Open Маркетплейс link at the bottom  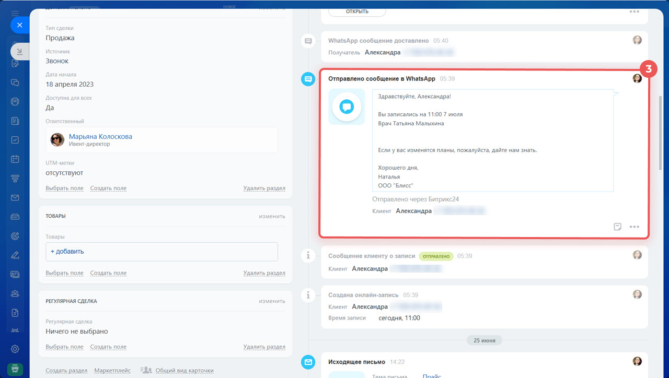point(112,370)
